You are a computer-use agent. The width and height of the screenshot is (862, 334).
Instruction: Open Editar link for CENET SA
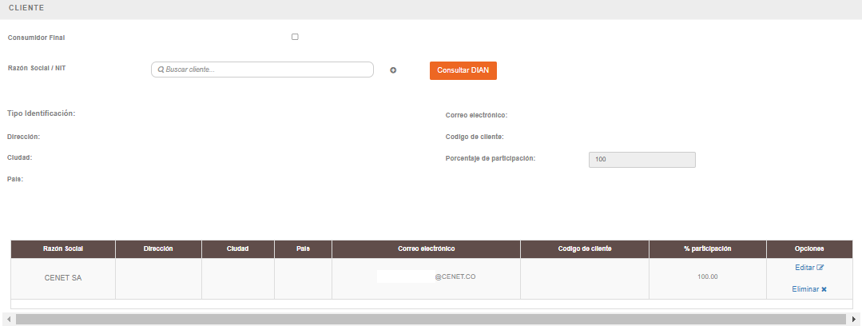click(x=804, y=268)
